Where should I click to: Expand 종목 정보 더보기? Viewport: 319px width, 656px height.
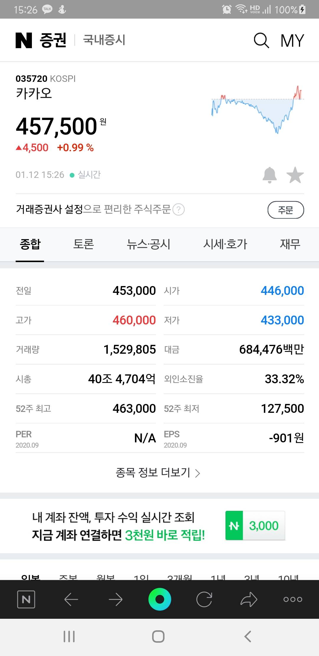coord(158,473)
